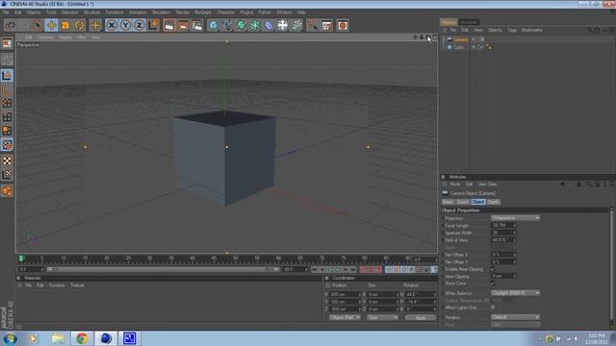Image resolution: width=616 pixels, height=346 pixels.
Task: Select the Live Selection arrow tool
Action: (x=37, y=25)
